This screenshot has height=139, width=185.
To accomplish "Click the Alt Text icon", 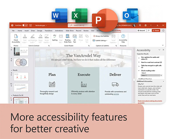I will [75, 38].
